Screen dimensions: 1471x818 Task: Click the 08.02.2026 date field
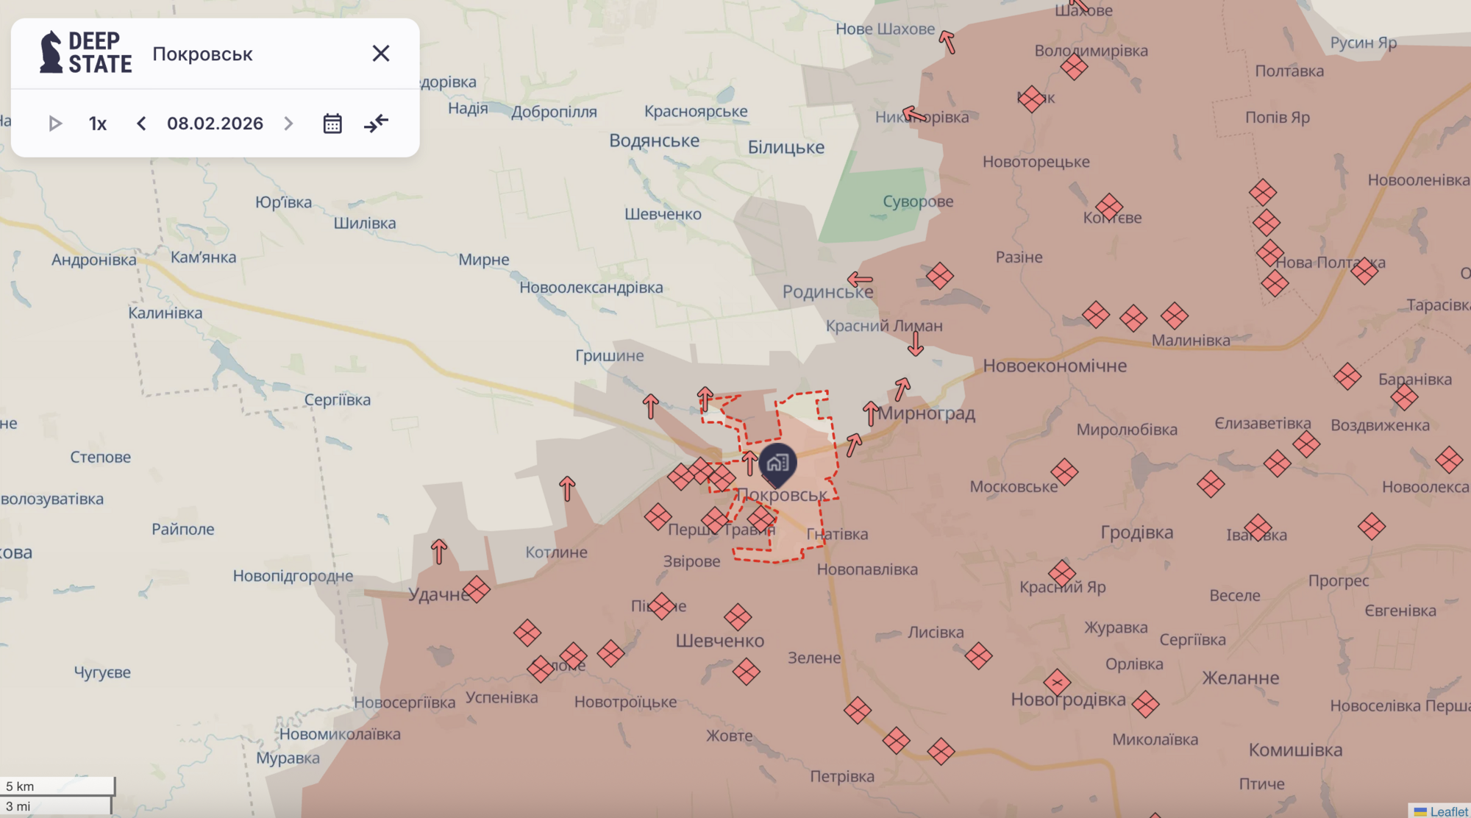point(215,124)
